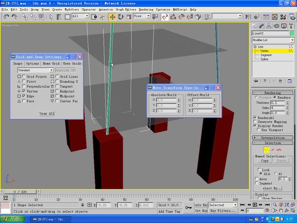Collapse the Rendering rollout
297x223 pixels.
pyautogui.click(x=273, y=93)
